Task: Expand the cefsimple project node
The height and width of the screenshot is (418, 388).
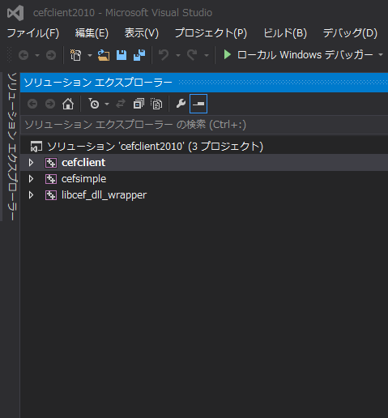Action: 31,179
